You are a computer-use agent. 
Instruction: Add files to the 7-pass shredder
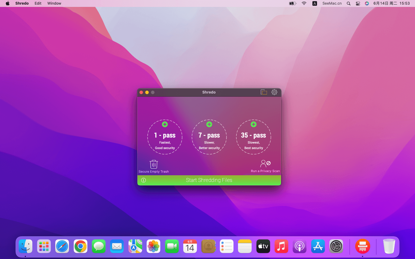point(209,124)
